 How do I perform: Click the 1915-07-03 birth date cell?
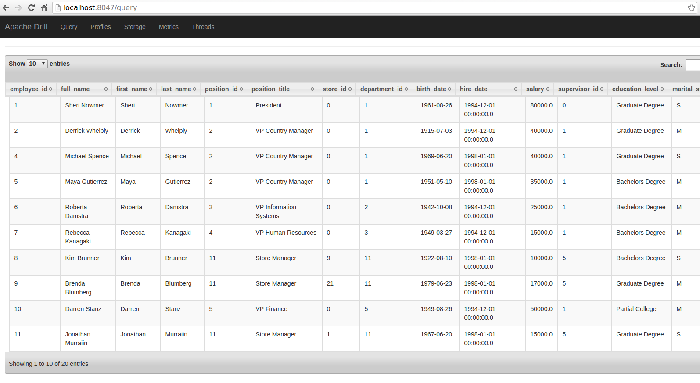tap(438, 135)
